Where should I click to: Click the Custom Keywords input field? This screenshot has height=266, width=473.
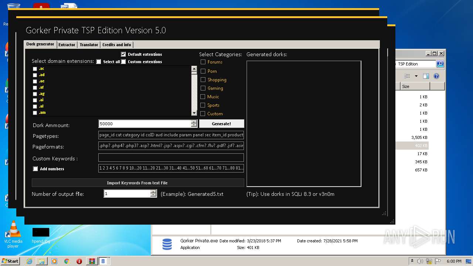pos(171,158)
